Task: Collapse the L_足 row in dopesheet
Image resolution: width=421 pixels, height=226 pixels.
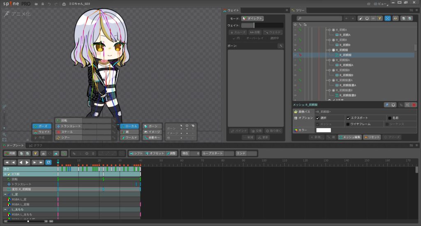Action: (5, 194)
